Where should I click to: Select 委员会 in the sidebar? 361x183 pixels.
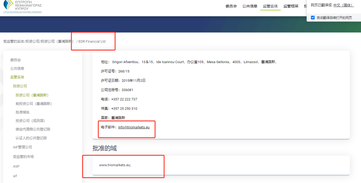[x=15, y=60]
